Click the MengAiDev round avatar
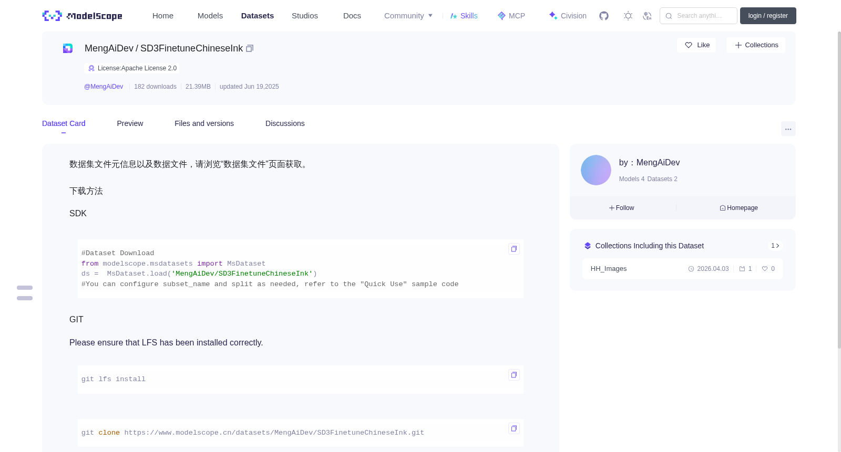The height and width of the screenshot is (452, 841). tap(596, 170)
